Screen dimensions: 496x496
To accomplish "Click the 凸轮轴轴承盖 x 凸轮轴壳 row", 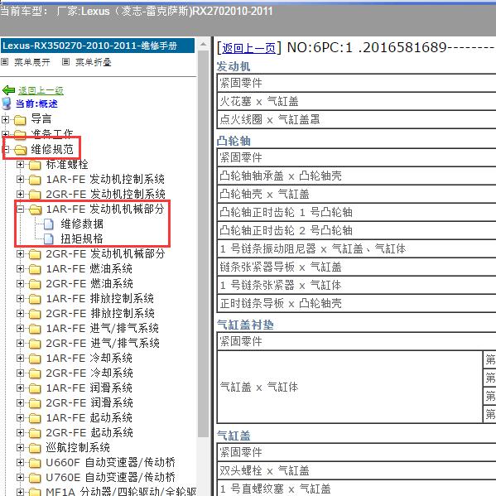I will pos(357,176).
